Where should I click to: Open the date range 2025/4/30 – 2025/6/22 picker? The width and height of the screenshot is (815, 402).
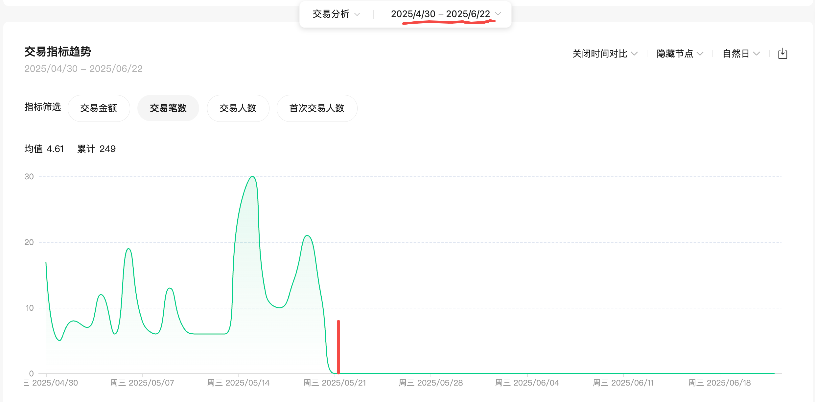click(440, 14)
